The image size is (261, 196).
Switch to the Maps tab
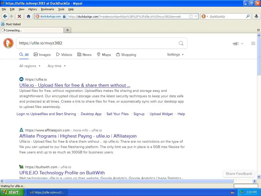tap(104, 55)
